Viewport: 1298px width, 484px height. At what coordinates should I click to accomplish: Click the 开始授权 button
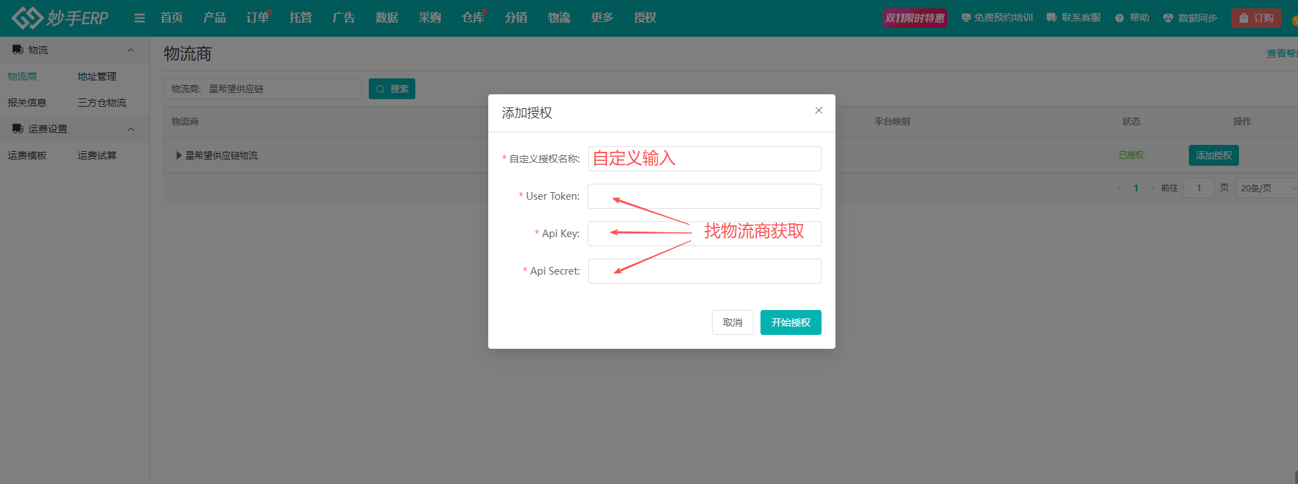(790, 322)
